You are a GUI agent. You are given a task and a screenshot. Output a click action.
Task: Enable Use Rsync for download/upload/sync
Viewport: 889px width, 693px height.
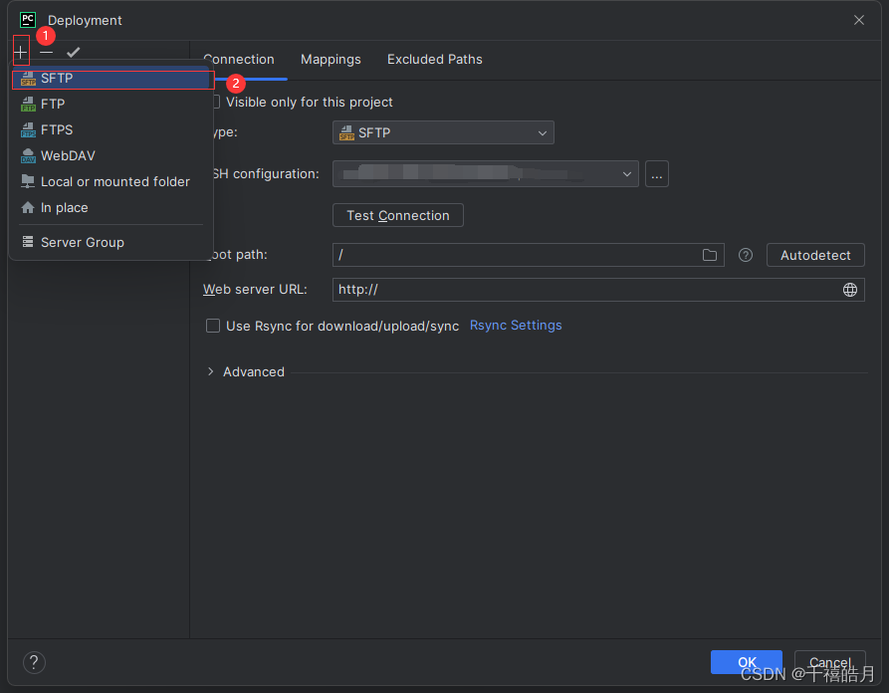[213, 326]
